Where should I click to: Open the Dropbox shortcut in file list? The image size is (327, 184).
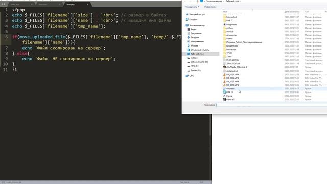230,88
